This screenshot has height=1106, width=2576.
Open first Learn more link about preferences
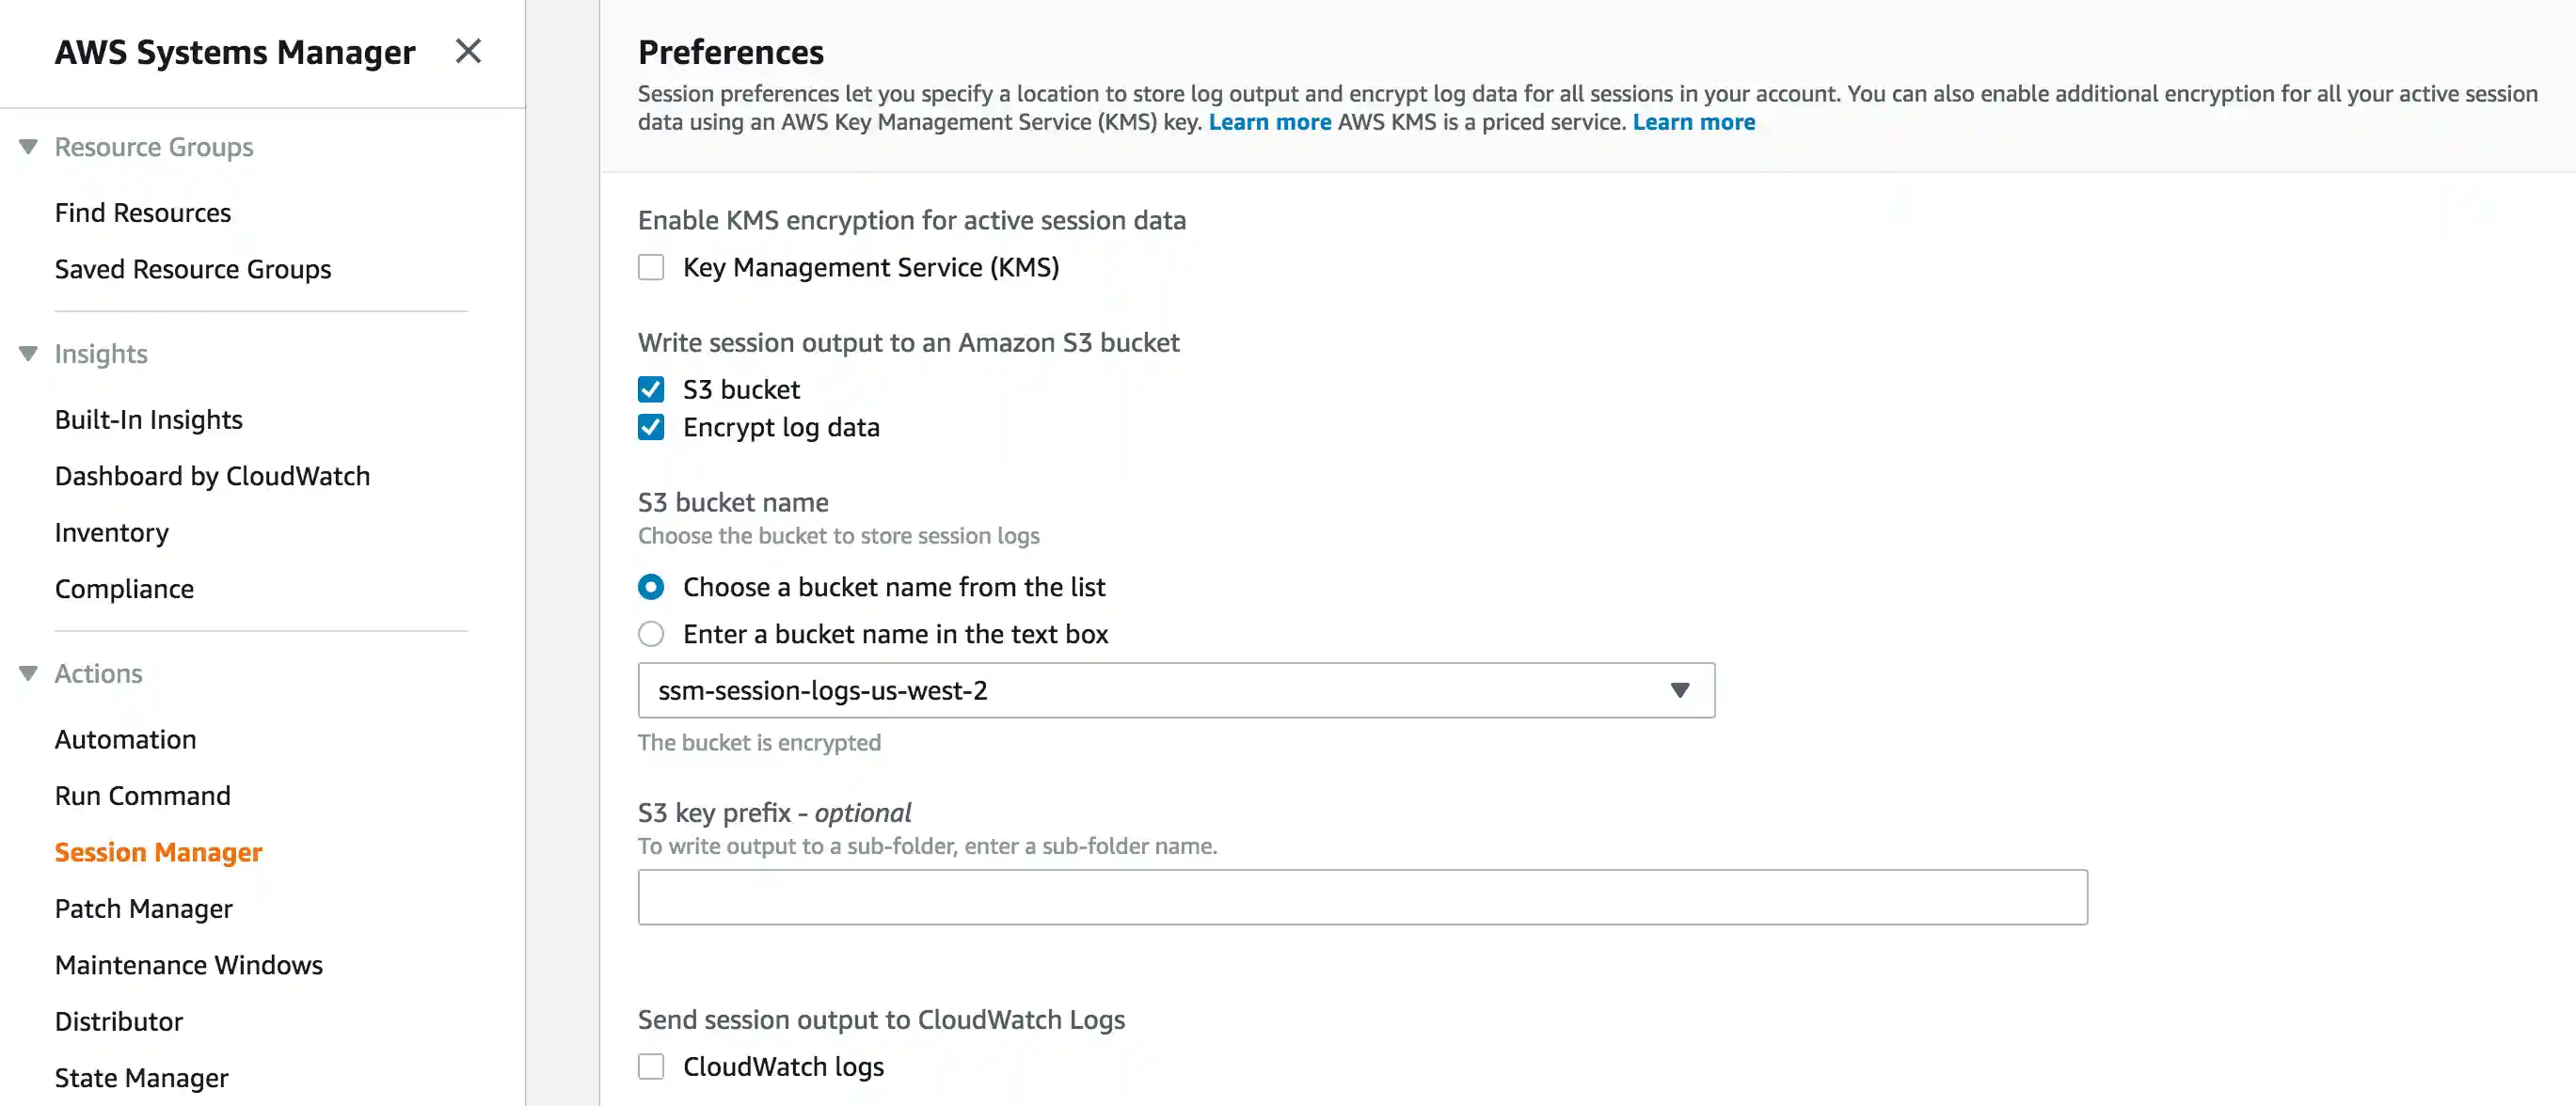coord(1269,122)
